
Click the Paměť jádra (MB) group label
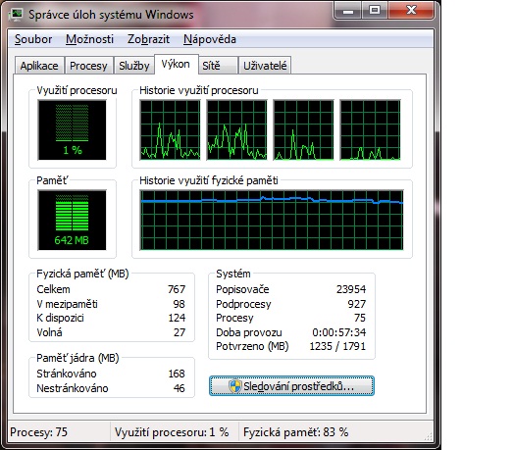pyautogui.click(x=77, y=358)
